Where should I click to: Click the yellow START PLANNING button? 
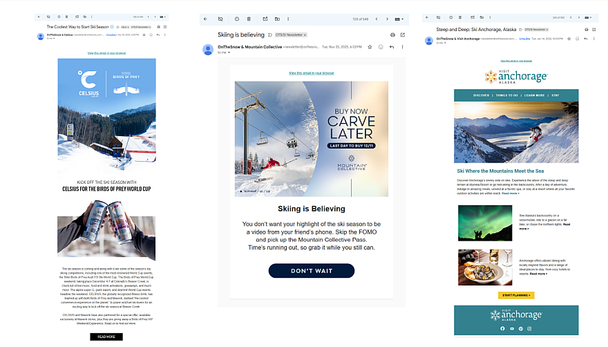[516, 295]
